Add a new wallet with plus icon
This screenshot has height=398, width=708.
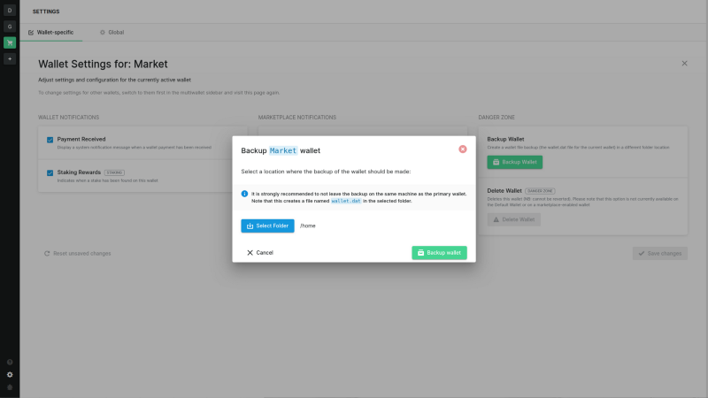[x=10, y=58]
